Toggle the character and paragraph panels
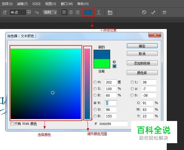This screenshot has width=184, height=150. coord(110,13)
